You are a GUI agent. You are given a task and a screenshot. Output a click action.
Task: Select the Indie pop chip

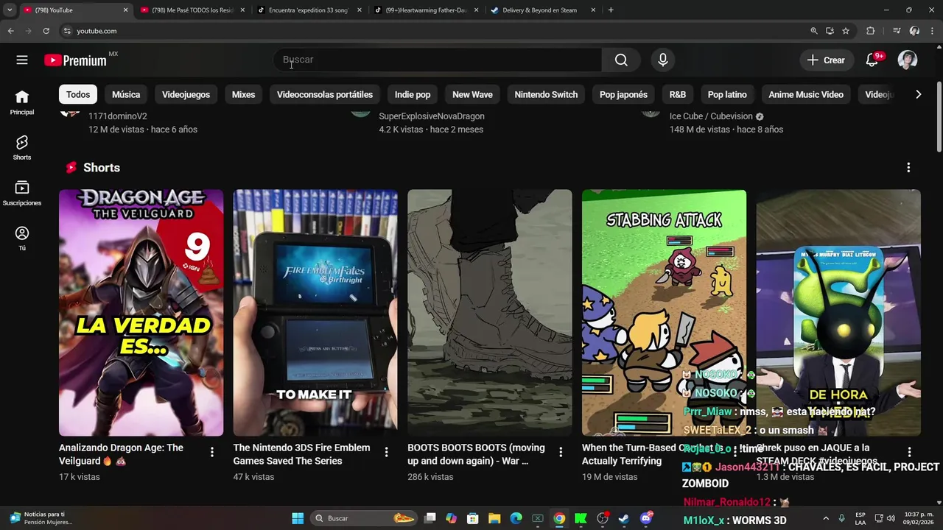tap(413, 94)
